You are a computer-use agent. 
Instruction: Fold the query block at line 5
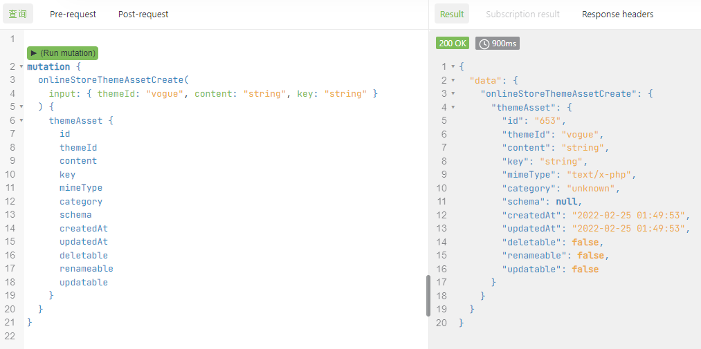tap(21, 107)
